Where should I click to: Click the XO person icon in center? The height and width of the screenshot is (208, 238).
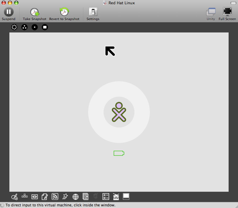[119, 112]
